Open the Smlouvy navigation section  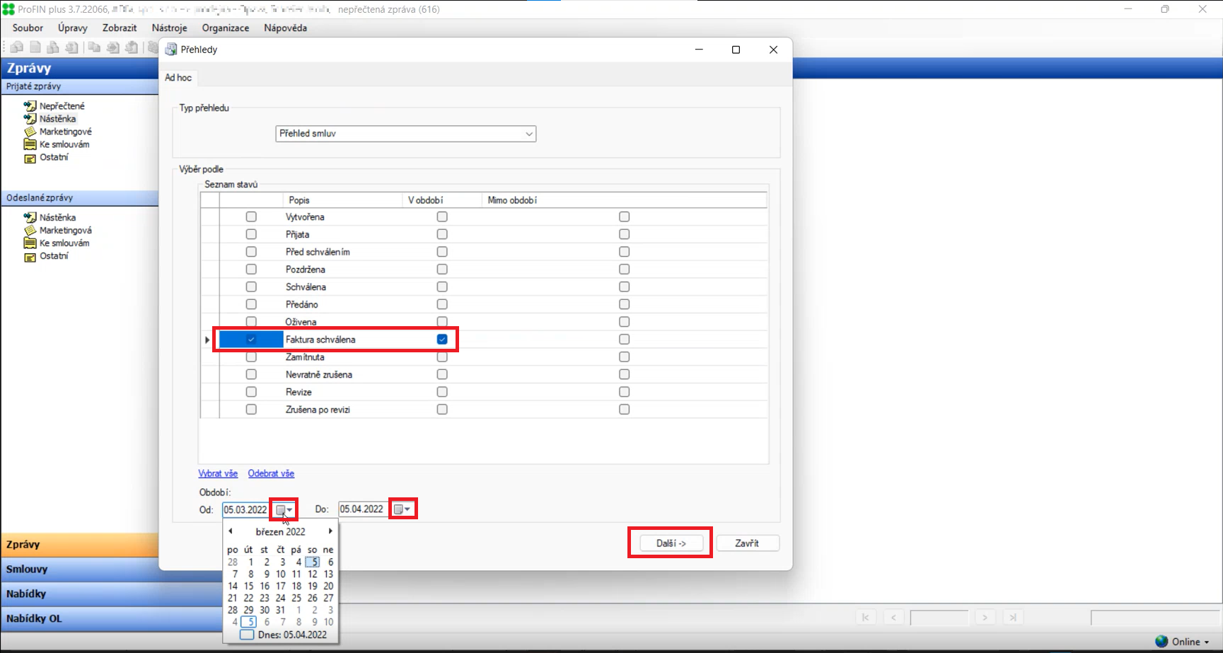[27, 570]
